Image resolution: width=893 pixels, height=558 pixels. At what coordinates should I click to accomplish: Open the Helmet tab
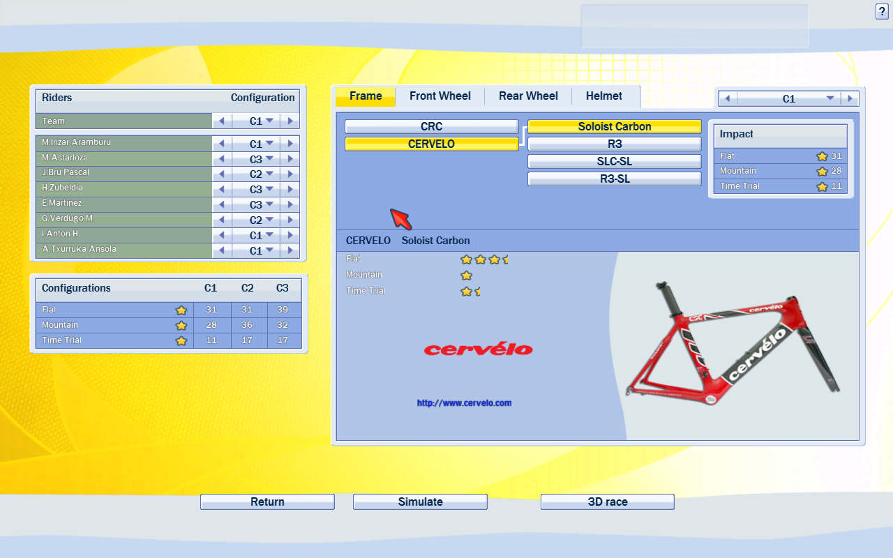click(x=603, y=96)
